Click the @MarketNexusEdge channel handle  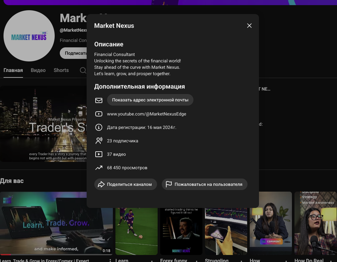tap(73, 30)
